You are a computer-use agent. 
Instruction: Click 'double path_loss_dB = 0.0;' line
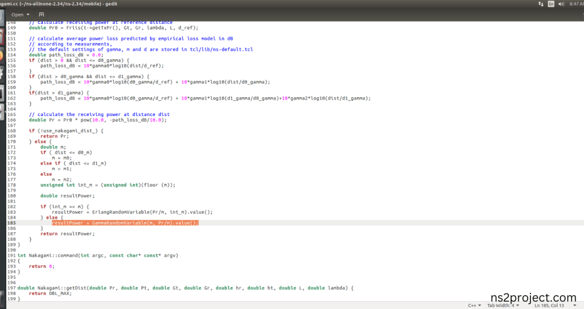click(x=66, y=55)
